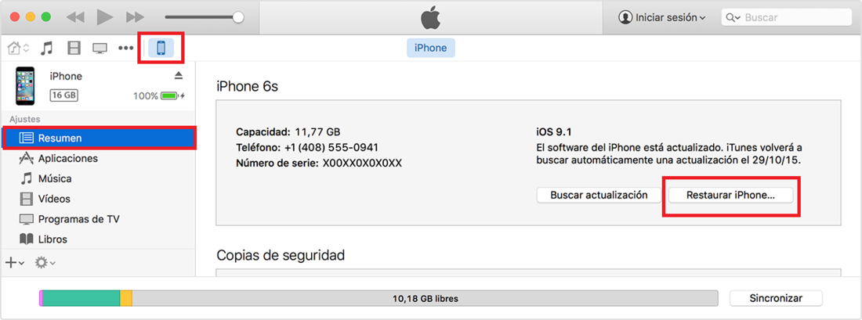The width and height of the screenshot is (862, 320).
Task: Click the phone number +1 (408) 555-0941
Action: [x=331, y=148]
